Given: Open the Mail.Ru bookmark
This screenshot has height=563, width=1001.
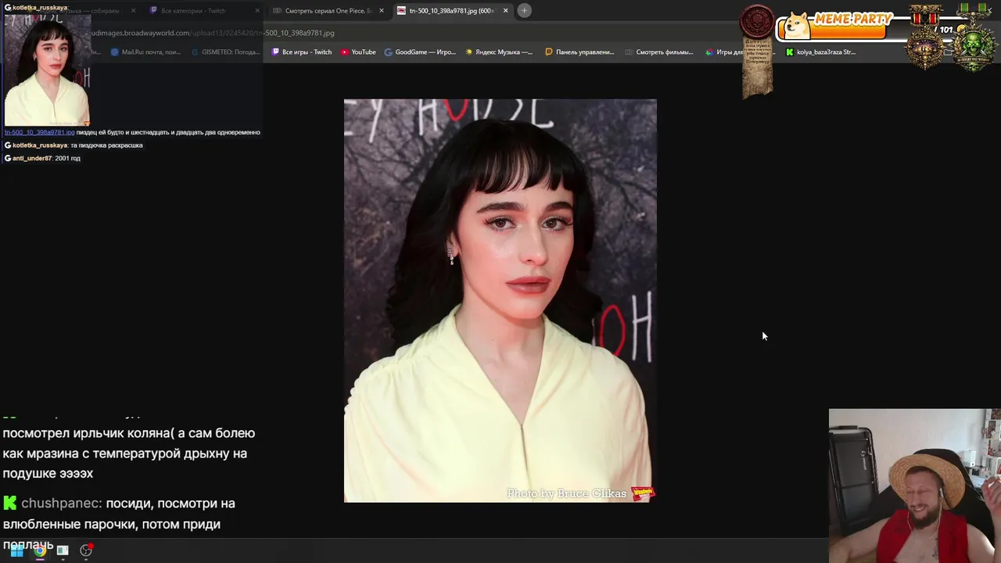Looking at the screenshot, I should click(145, 52).
